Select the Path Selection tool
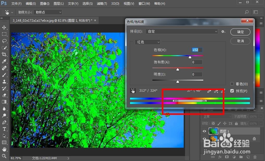This screenshot has width=265, height=161. [x=4, y=136]
